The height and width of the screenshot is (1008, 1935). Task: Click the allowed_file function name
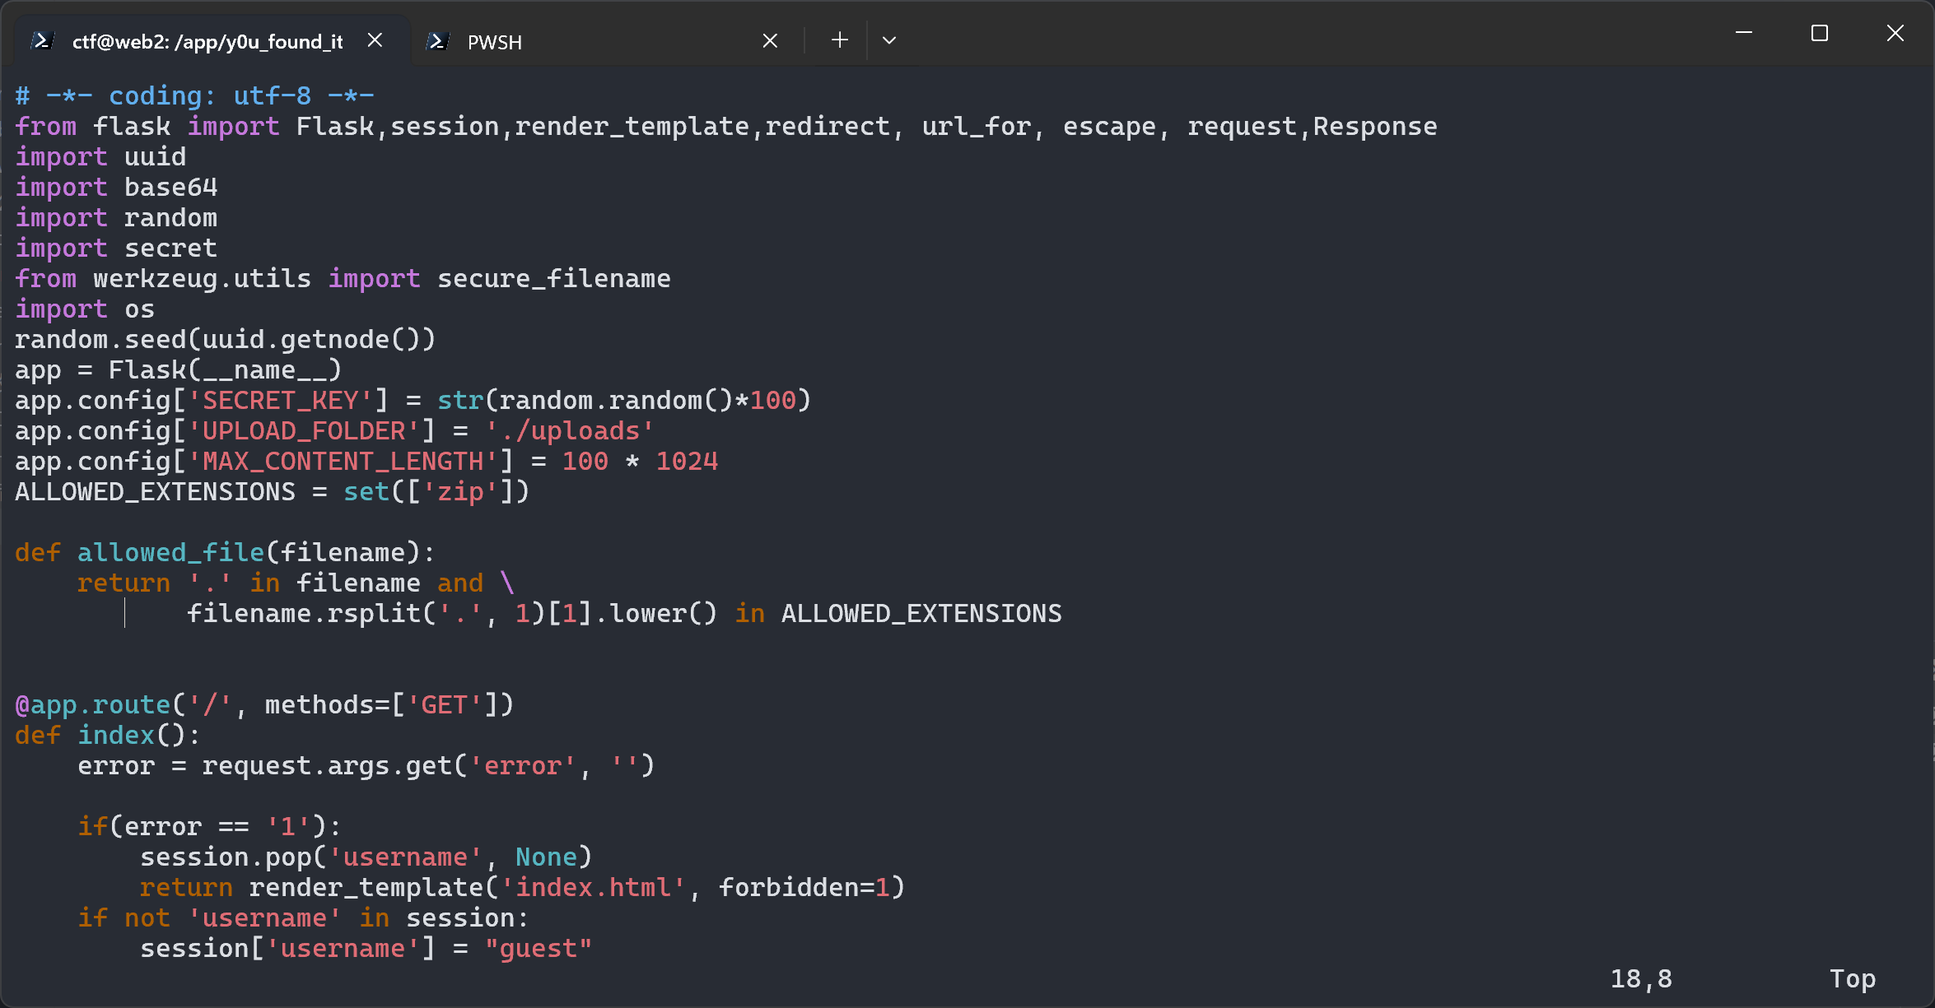(x=170, y=553)
